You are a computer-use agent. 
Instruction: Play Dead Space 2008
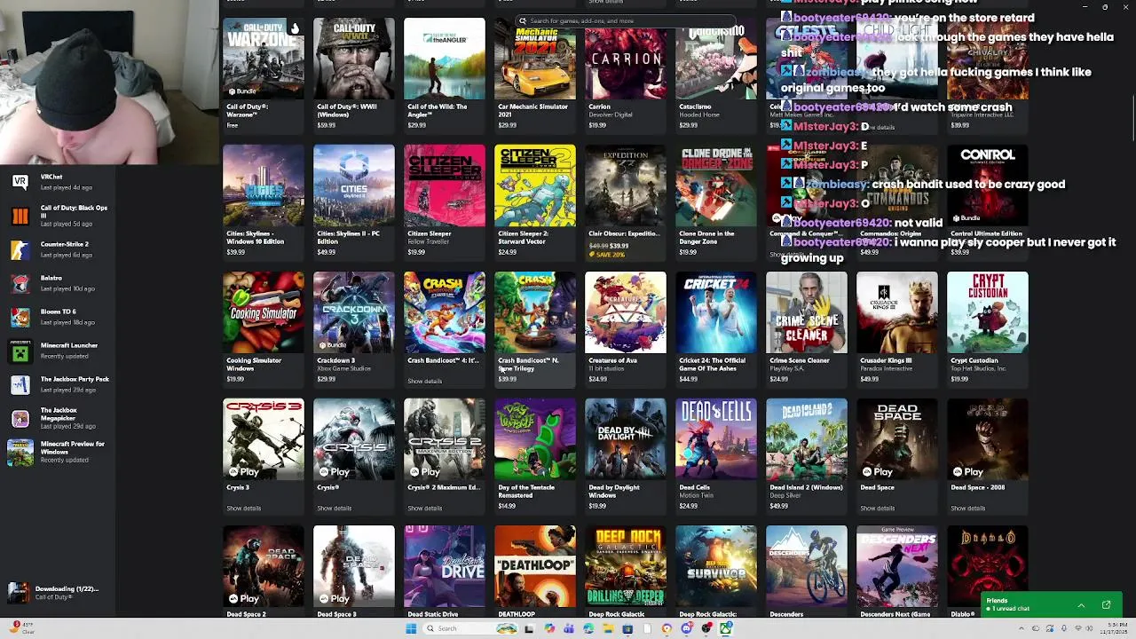[x=967, y=472]
